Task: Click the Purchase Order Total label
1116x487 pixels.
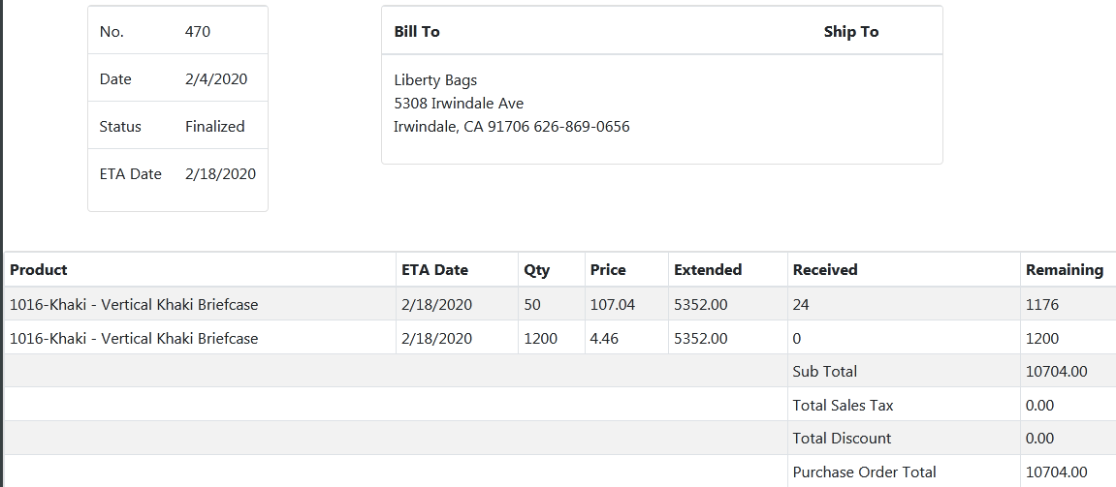Action: point(864,472)
